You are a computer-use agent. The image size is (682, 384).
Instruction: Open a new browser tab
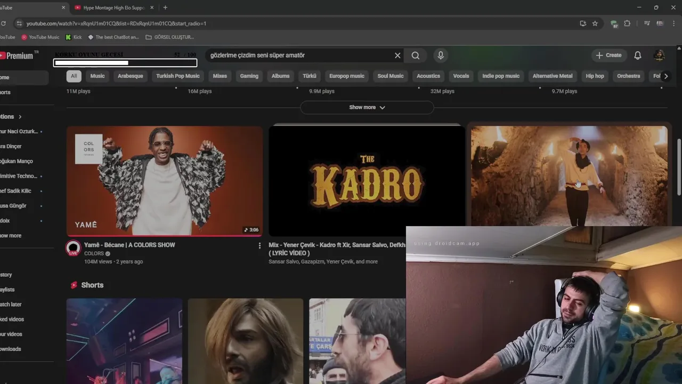(165, 7)
